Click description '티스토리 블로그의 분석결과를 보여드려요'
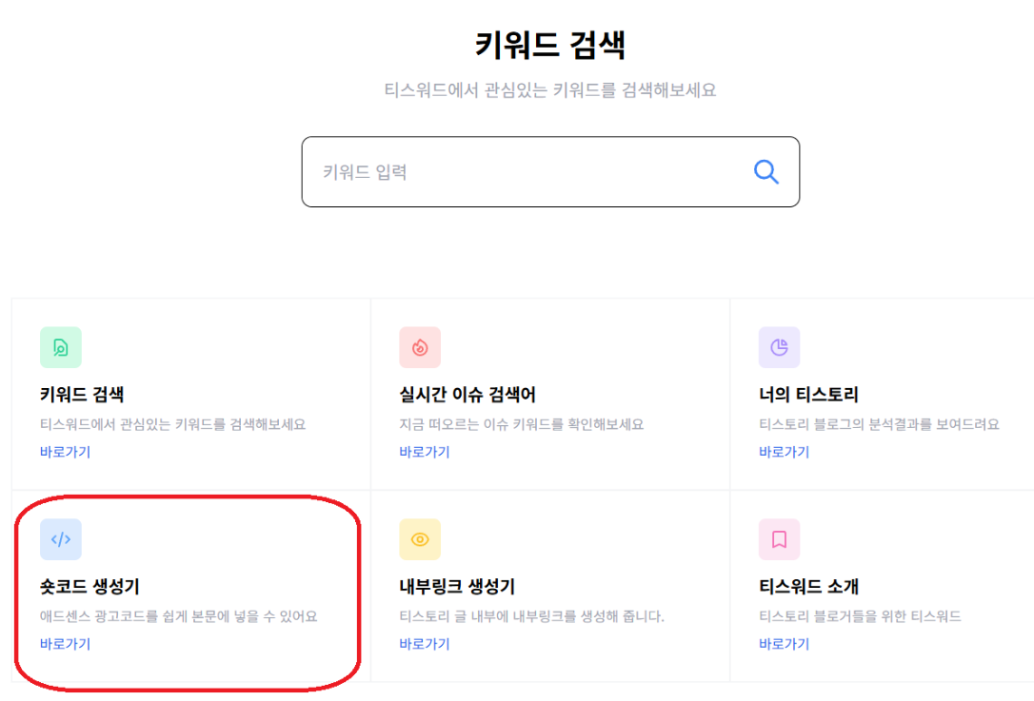 click(879, 424)
